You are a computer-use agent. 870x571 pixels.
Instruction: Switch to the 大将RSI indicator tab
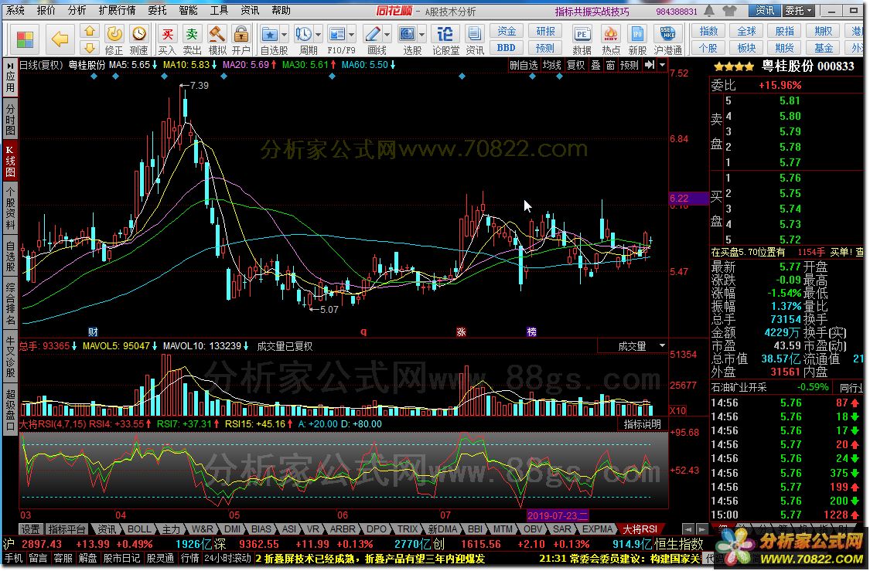[x=640, y=529]
